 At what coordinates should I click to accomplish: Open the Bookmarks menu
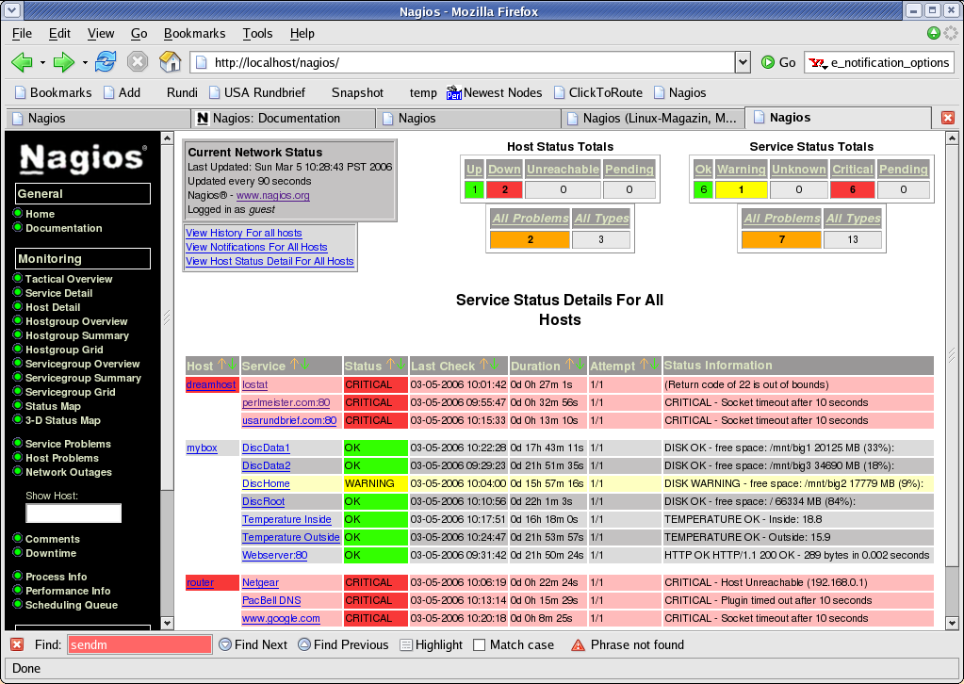pyautogui.click(x=194, y=33)
